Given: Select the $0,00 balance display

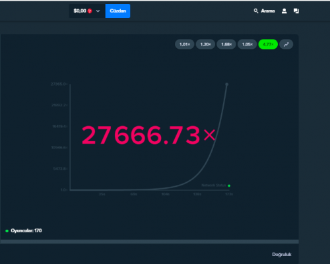Looking at the screenshot, I should click(80, 11).
